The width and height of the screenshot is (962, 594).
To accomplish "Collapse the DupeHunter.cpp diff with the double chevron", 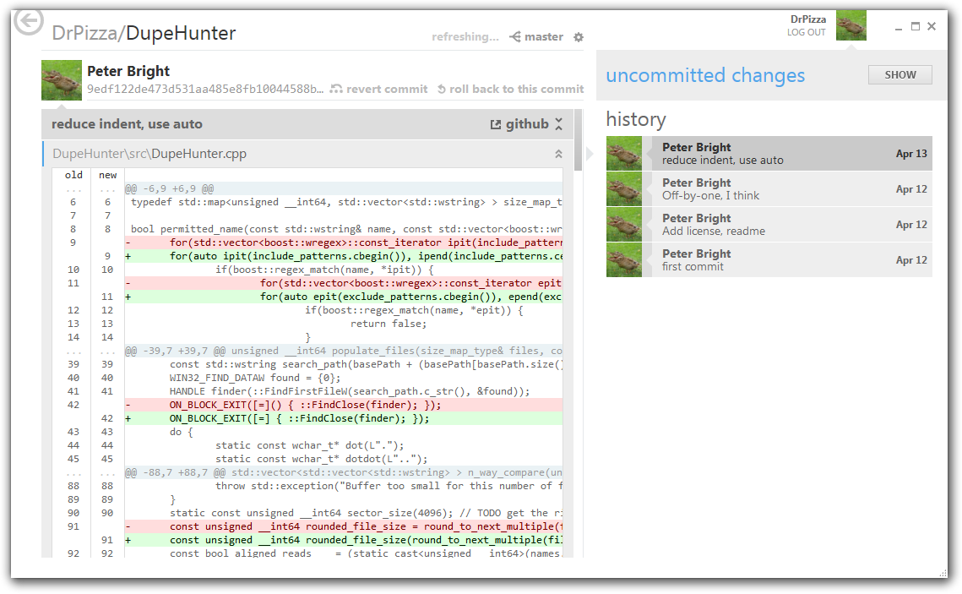I will (x=557, y=154).
